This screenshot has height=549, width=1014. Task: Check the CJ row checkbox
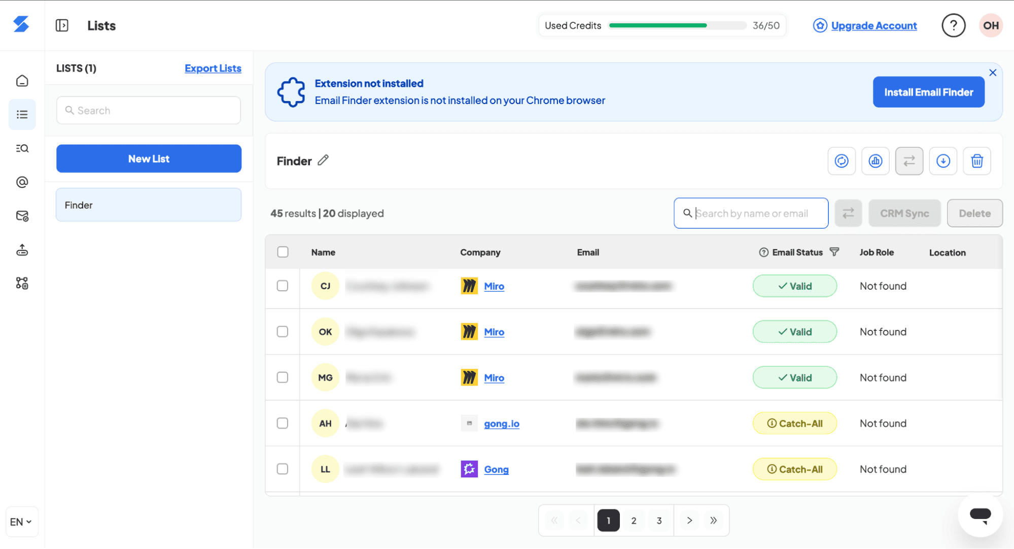(x=283, y=286)
